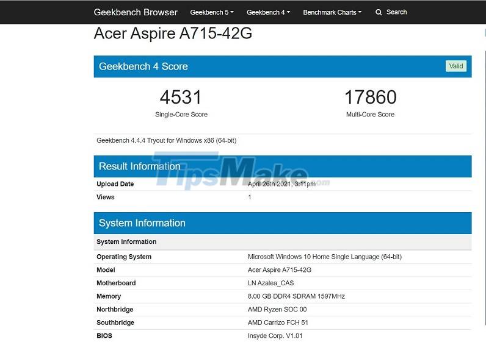
Task: Expand the Geekbench 5 dropdown menu
Action: tap(212, 12)
